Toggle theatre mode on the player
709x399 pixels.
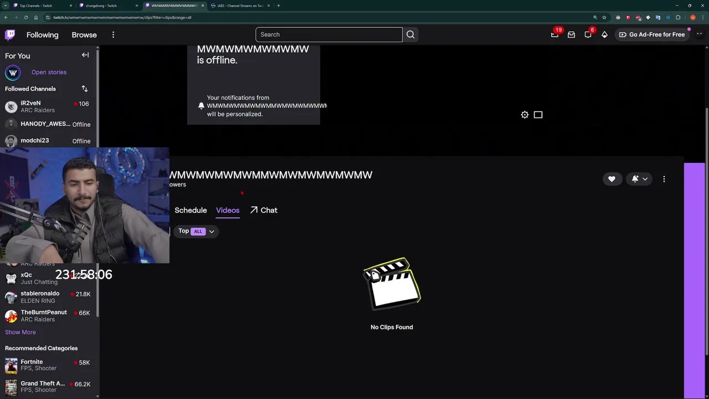[x=538, y=115]
